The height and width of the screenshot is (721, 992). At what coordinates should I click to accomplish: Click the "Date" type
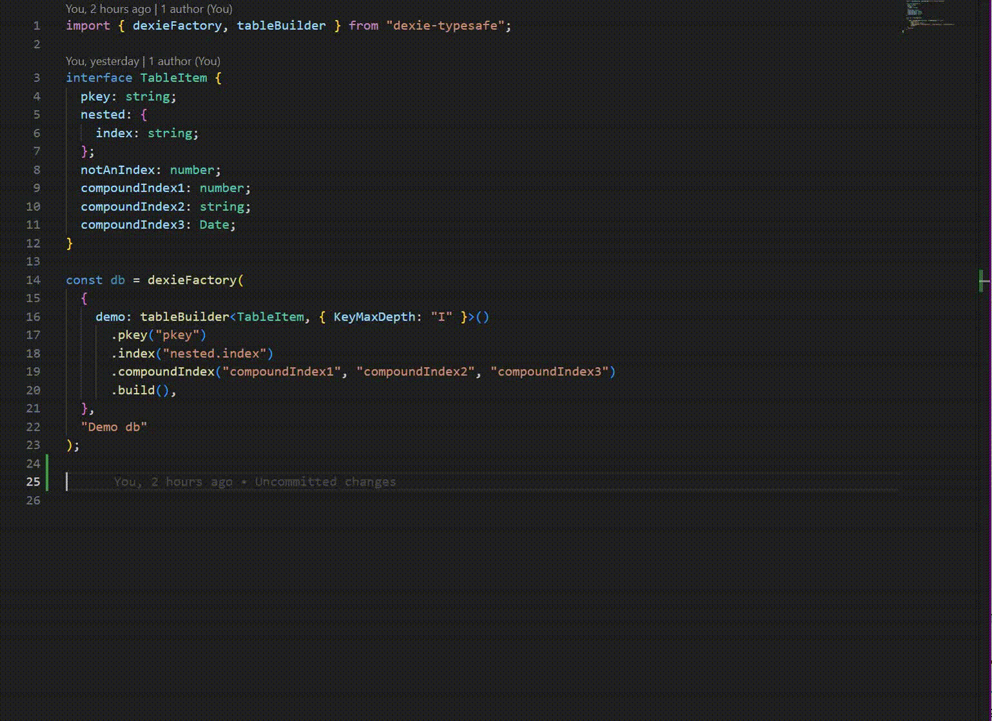click(x=214, y=225)
